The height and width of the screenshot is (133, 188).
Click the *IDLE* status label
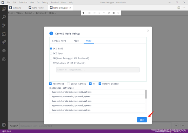click(14, 126)
